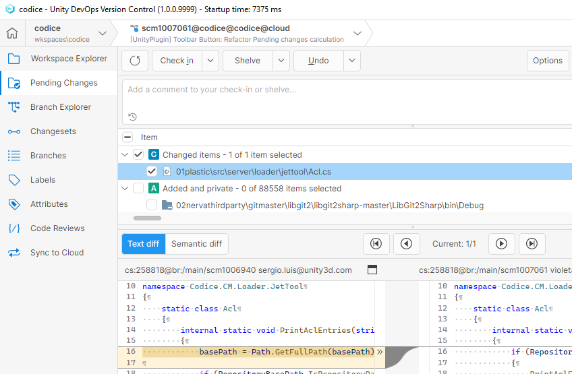
Task: Uncheck the Changed items group checkbox
Action: pos(138,154)
